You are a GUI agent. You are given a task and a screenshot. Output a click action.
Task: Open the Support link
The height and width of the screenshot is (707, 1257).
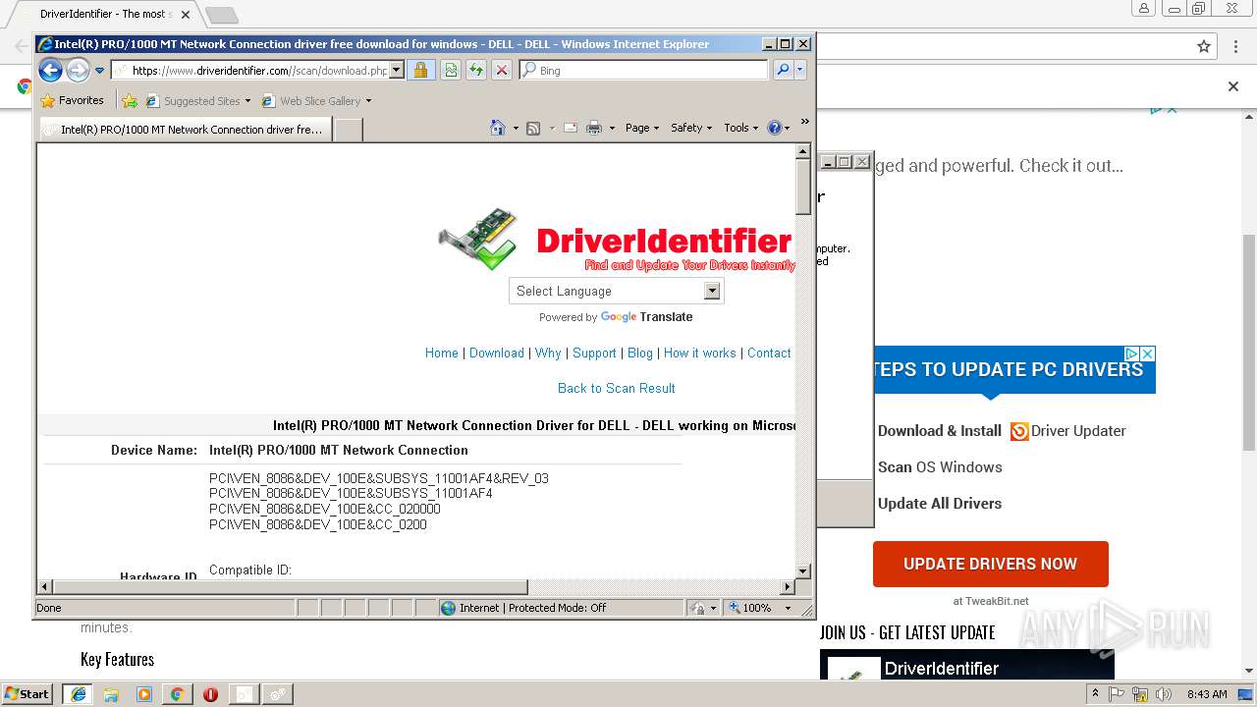click(x=594, y=353)
